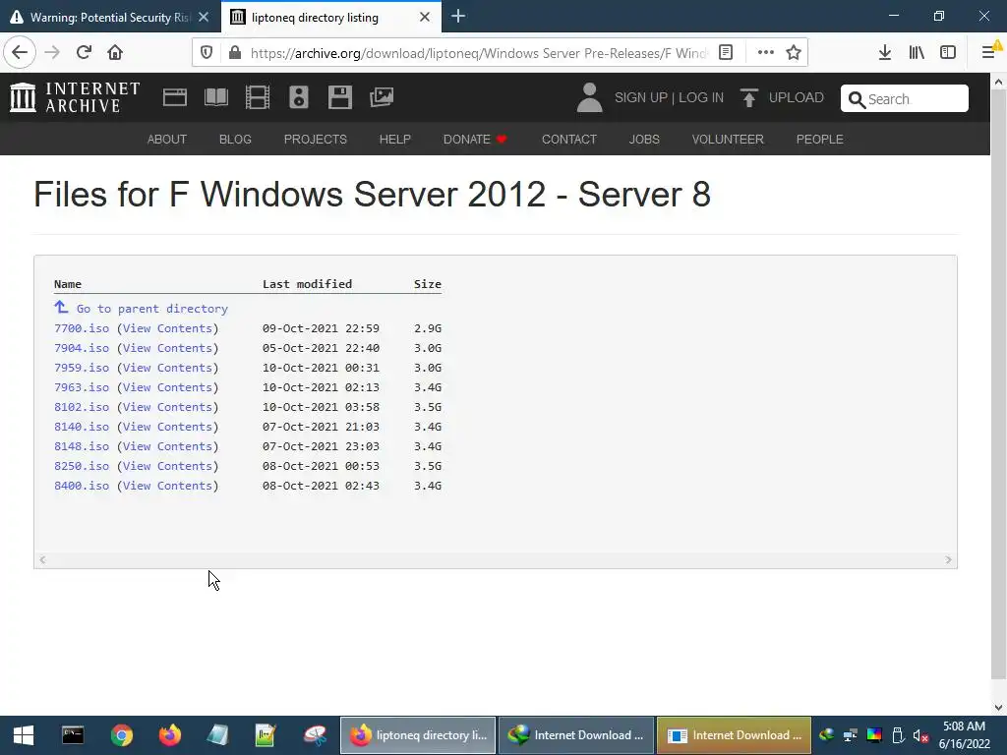This screenshot has width=1007, height=755.
Task: Download 8102.iso file
Action: click(x=82, y=407)
